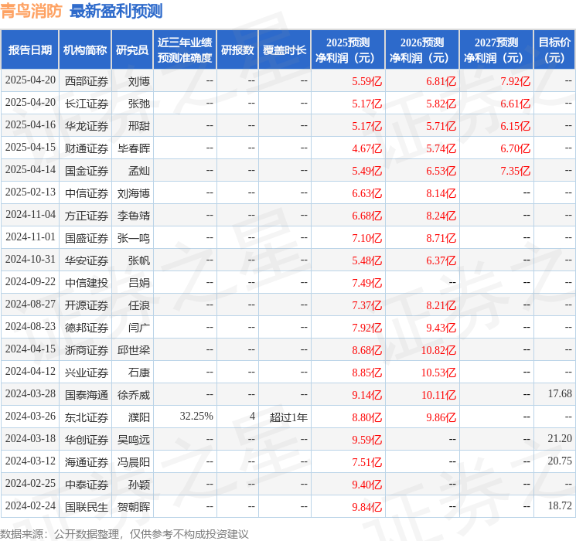
Task: Click the 17.68 target price
Action: click(x=560, y=393)
